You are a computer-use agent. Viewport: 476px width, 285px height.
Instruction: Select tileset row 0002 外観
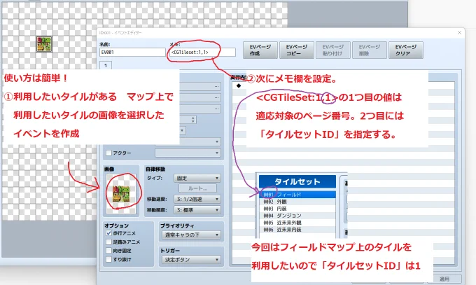(297, 202)
